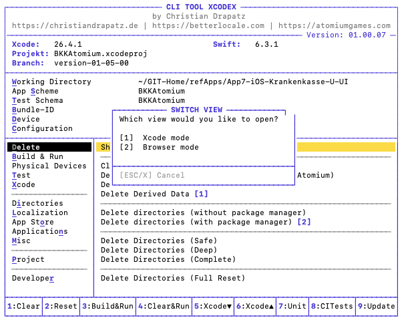This screenshot has width=402, height=320.
Task: Choose [1] Xcode mode option
Action: coord(155,138)
